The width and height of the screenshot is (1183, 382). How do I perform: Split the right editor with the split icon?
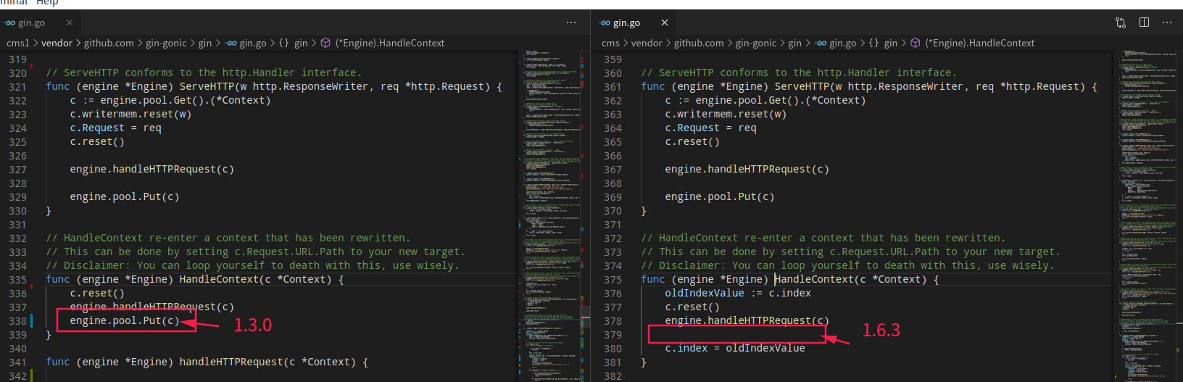point(1144,22)
